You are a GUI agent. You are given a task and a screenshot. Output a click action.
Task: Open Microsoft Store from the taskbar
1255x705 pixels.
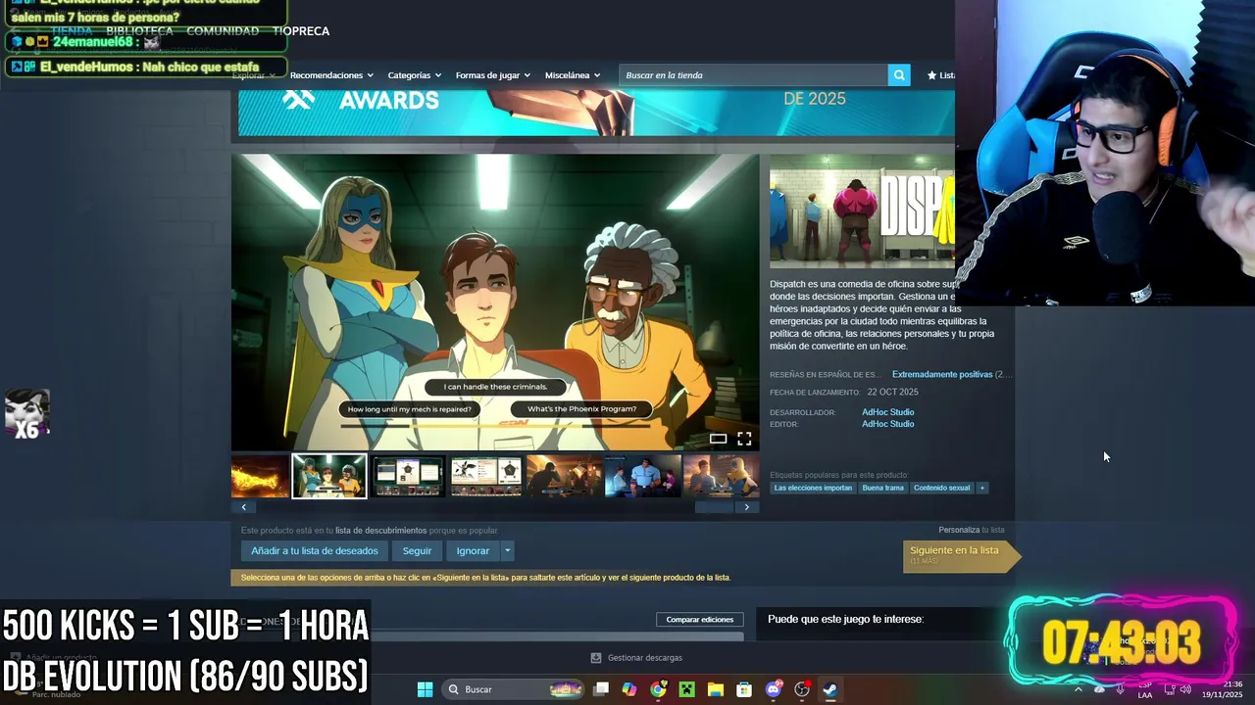(x=744, y=689)
